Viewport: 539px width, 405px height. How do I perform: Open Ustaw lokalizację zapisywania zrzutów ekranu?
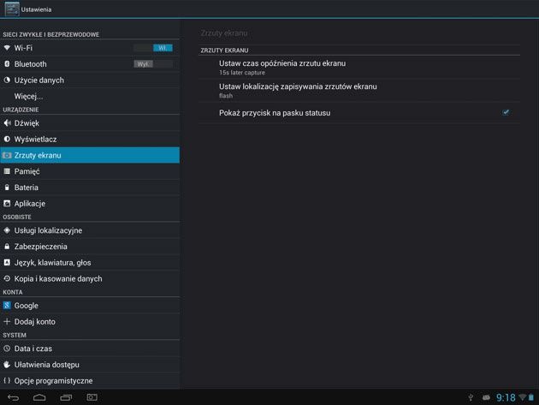click(359, 91)
